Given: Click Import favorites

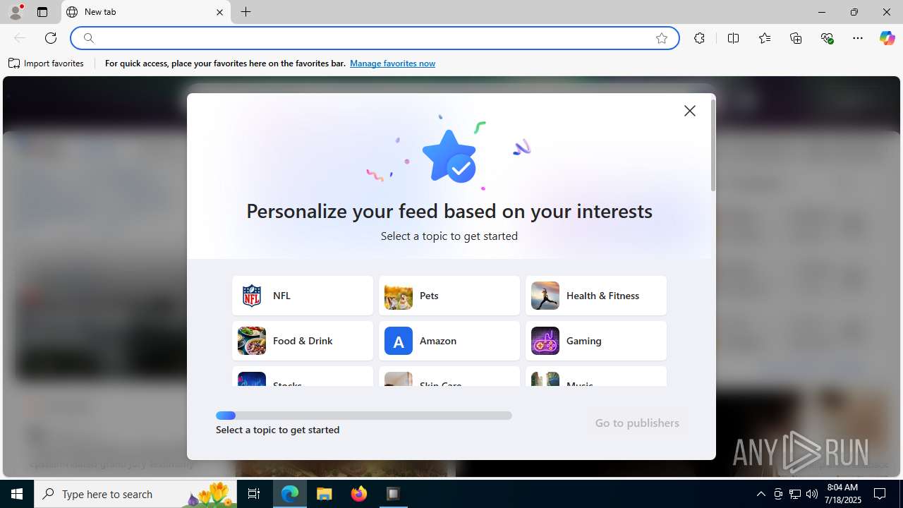Looking at the screenshot, I should [x=47, y=64].
